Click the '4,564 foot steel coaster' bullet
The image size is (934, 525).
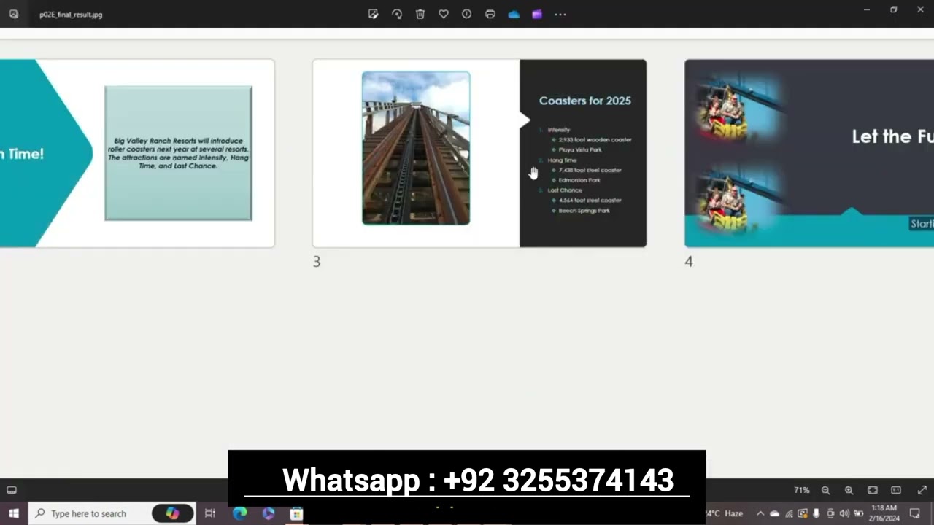coord(590,200)
